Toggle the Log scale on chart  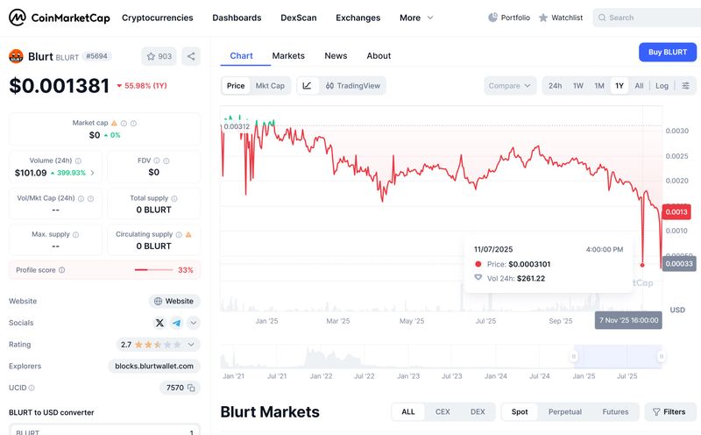pyautogui.click(x=662, y=86)
